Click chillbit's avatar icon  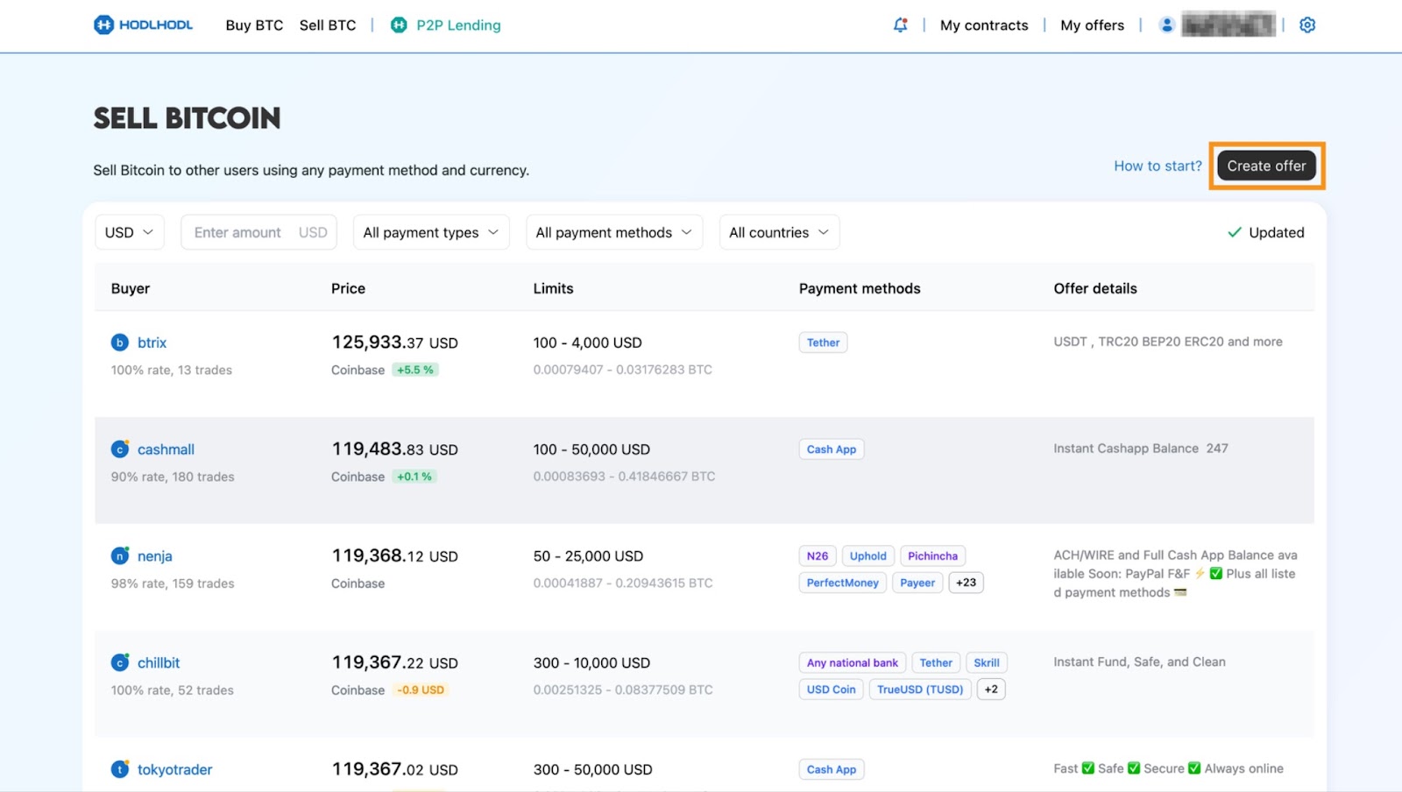pyautogui.click(x=120, y=663)
